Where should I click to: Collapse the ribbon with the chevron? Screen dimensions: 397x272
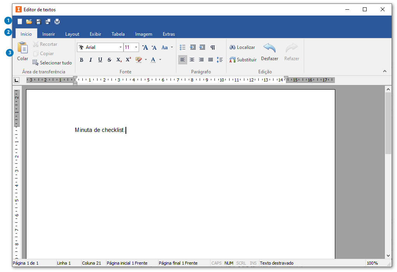click(385, 71)
